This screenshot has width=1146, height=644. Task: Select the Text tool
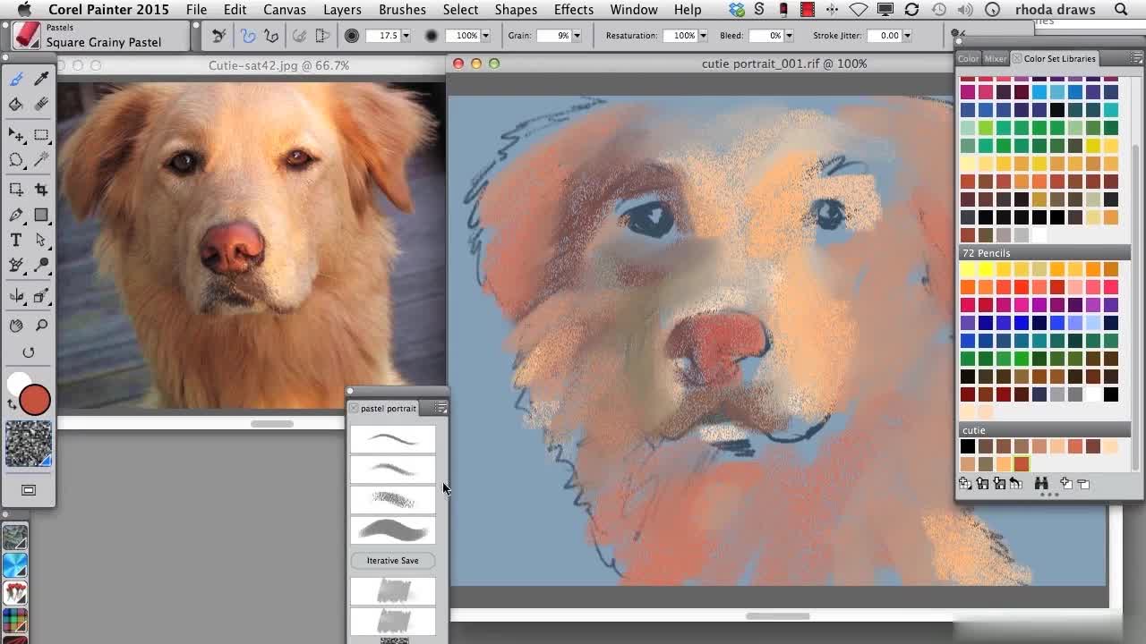pos(16,240)
